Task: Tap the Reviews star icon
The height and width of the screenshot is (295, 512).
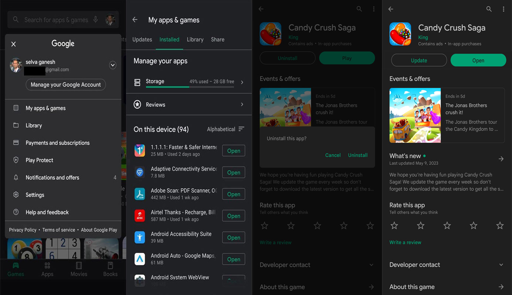Action: (x=137, y=105)
